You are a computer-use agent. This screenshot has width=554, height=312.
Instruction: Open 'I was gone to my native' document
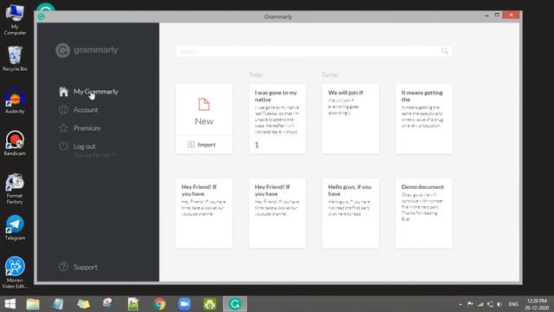(x=277, y=119)
